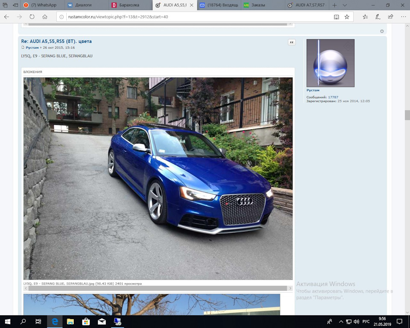Add page to favorites star
The image size is (410, 328).
[347, 17]
